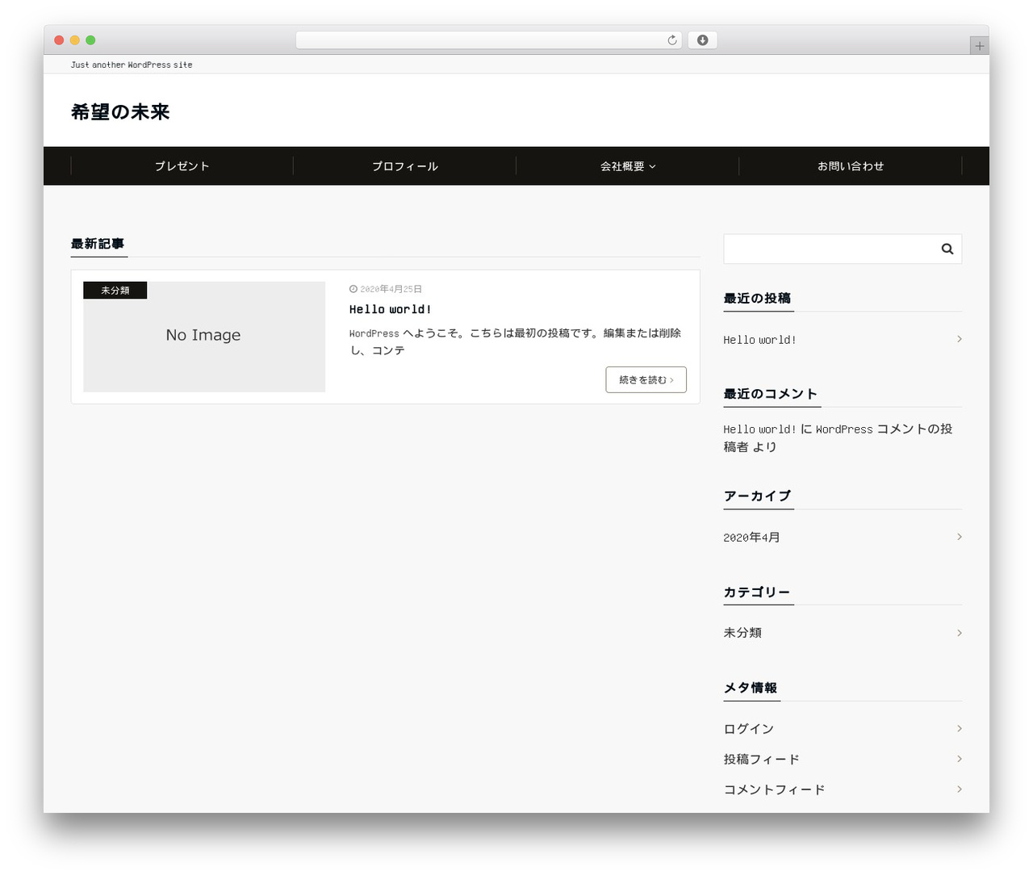Click the tagline Just another WordPress site
This screenshot has height=875, width=1033.
(x=132, y=65)
